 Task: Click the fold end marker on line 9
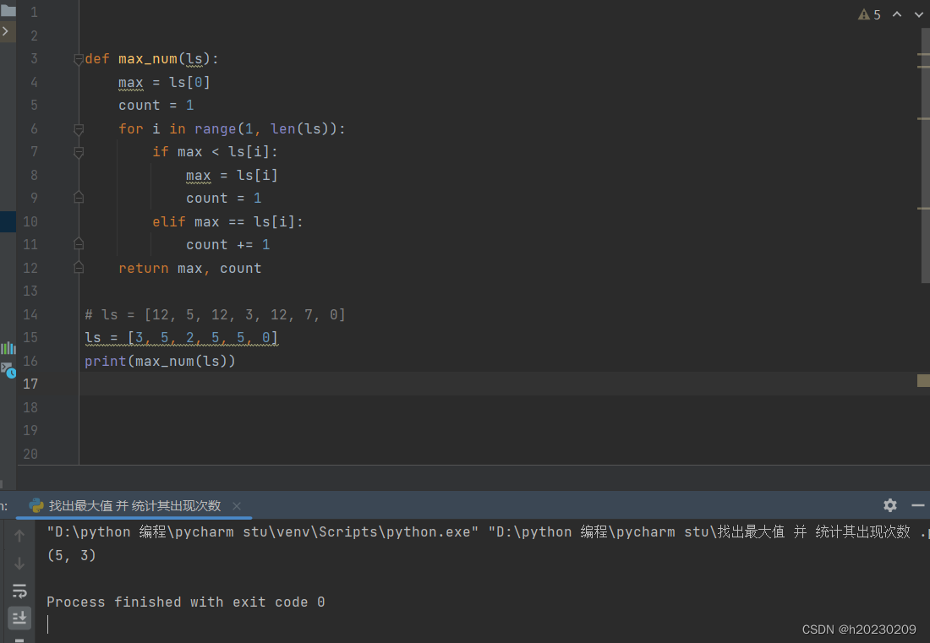(x=78, y=197)
